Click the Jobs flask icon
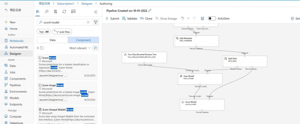Viewport: 300px width, 124px height. [6, 72]
